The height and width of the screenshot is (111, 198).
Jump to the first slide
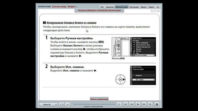[125, 105]
